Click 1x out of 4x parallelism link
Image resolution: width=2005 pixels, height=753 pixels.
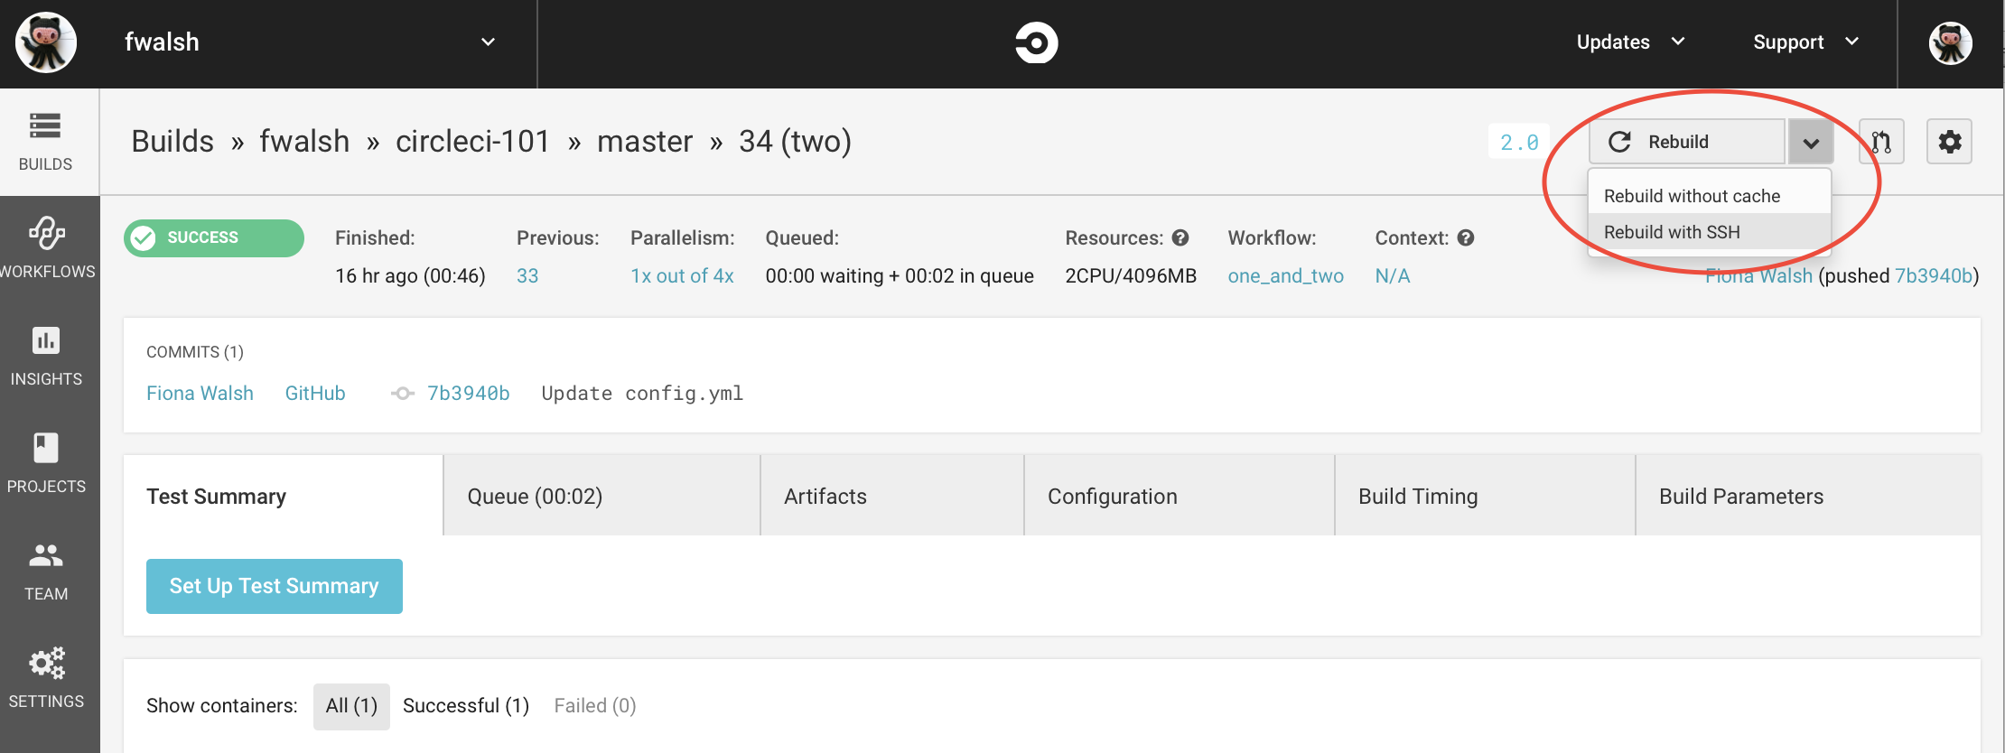pos(682,276)
